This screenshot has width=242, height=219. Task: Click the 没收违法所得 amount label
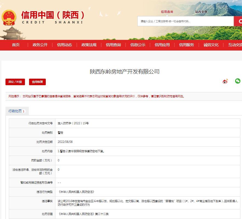pyautogui.click(x=32, y=171)
